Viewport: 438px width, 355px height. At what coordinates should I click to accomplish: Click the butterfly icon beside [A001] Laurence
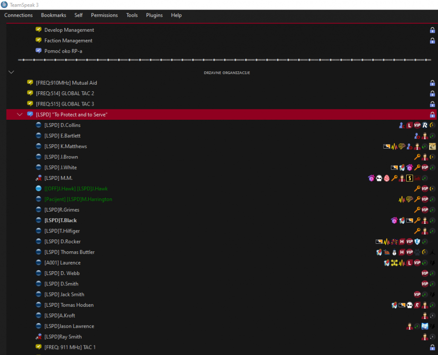point(394,263)
